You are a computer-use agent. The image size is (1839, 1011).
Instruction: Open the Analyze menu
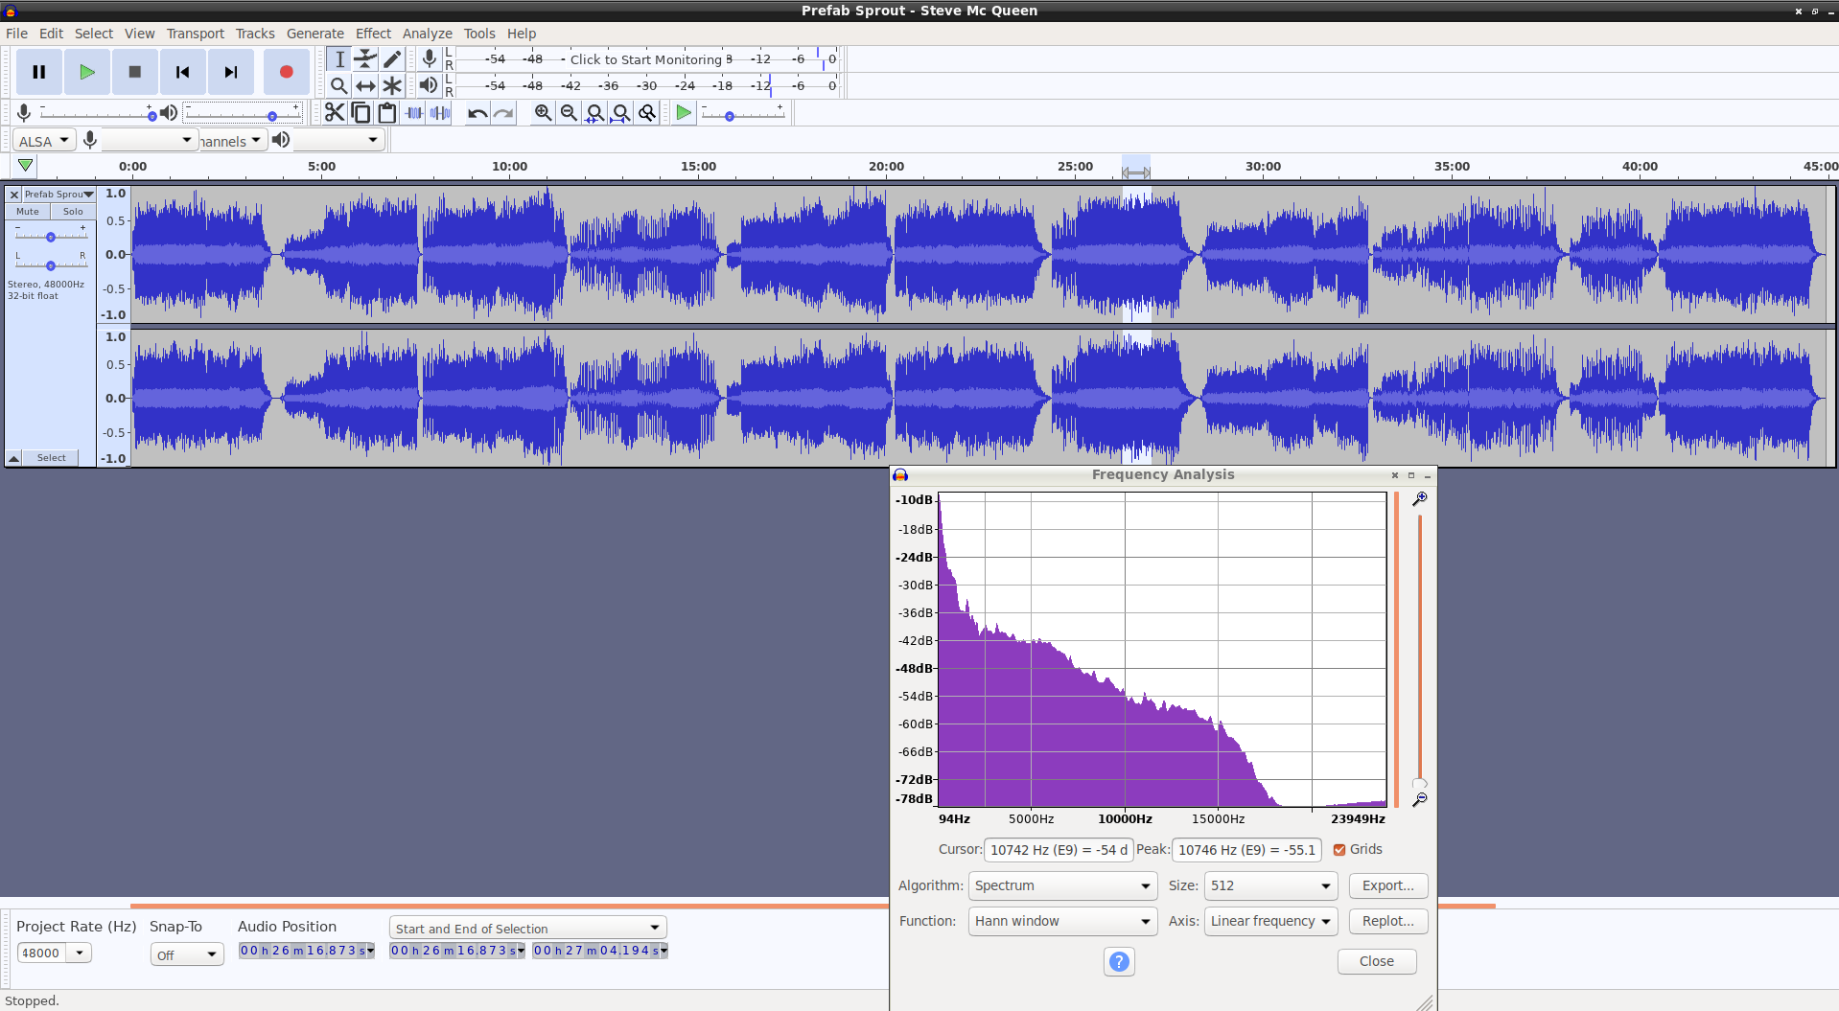pyautogui.click(x=427, y=34)
